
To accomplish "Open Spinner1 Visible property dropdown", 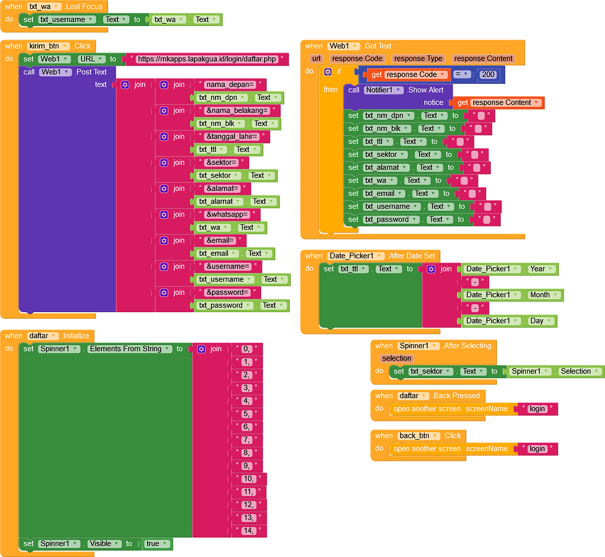I will tap(116, 543).
